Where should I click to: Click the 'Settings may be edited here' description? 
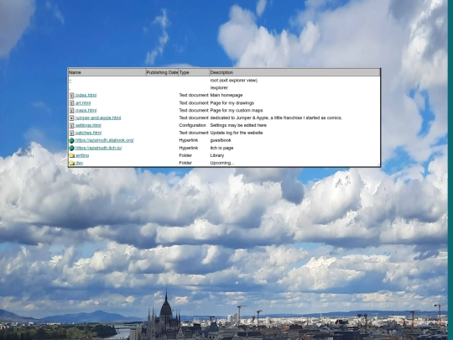click(238, 125)
